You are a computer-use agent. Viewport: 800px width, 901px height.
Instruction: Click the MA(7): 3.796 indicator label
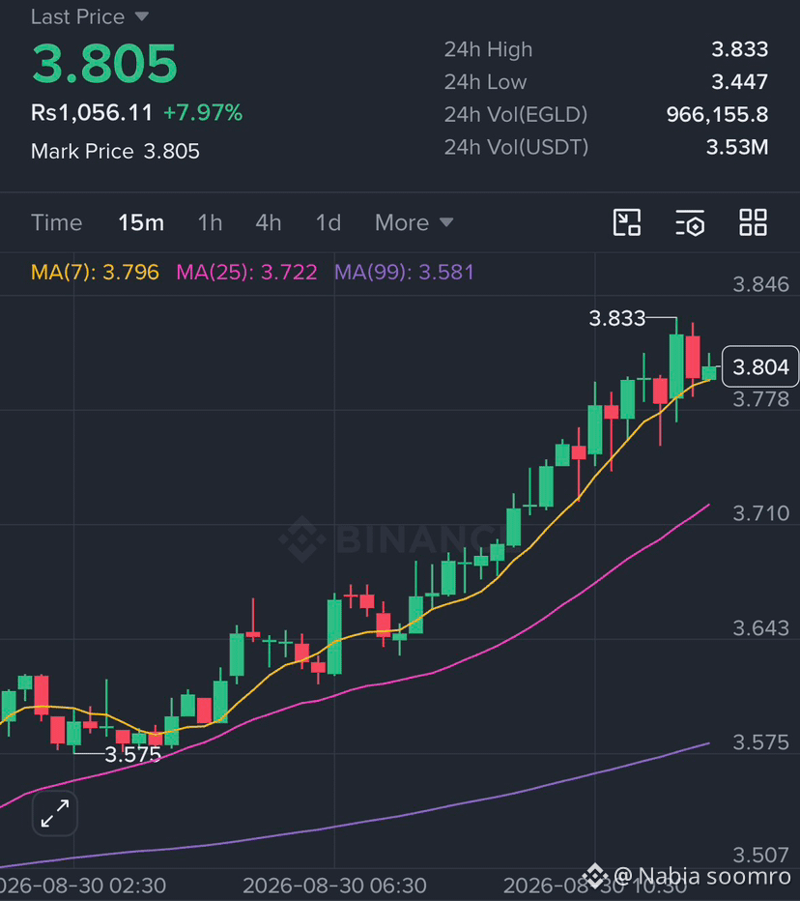[95, 272]
